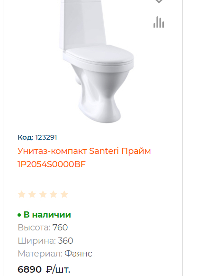197x276 pixels.
Task: Click the Высота: 760 specification
Action: point(43,228)
